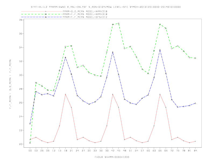Click the red plus data point at hour 84
The height and width of the screenshot is (164, 213).
pyautogui.click(x=195, y=141)
